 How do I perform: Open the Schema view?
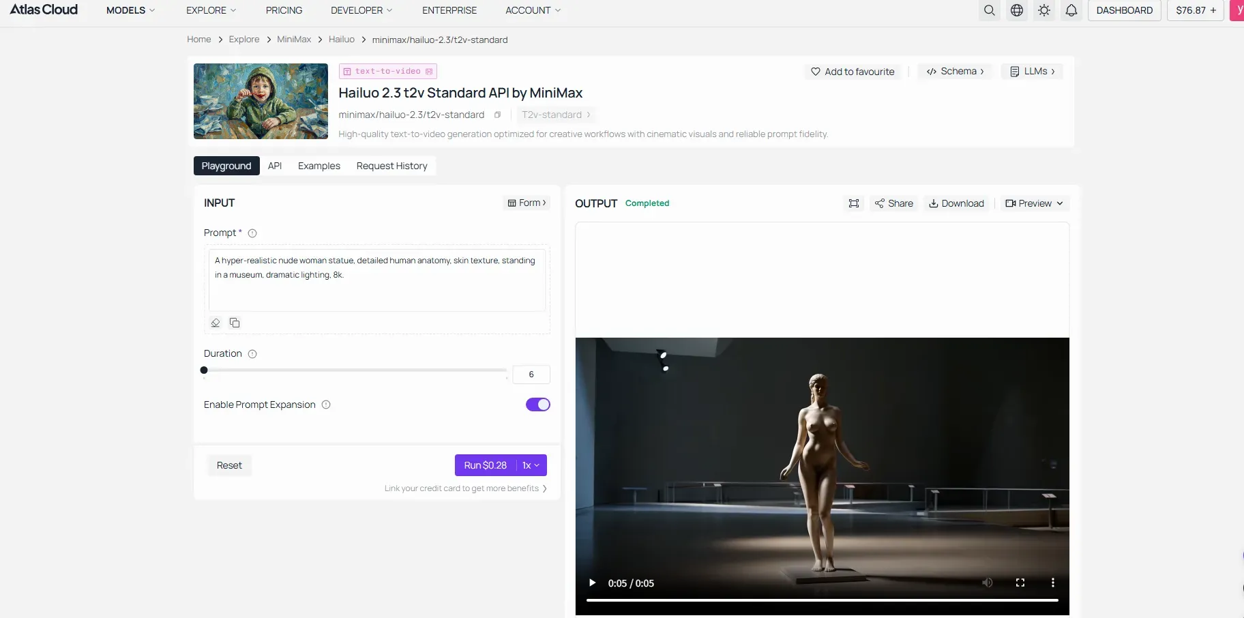[x=955, y=71]
